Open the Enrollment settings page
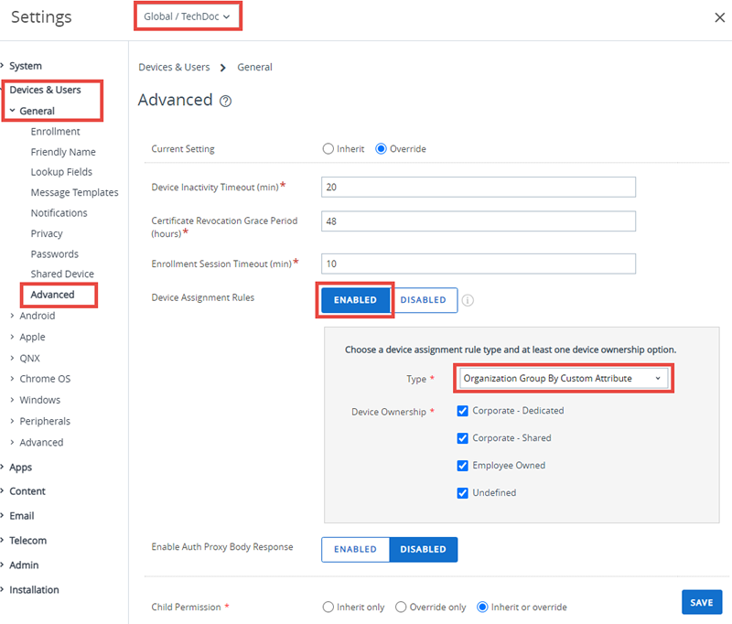Viewport: 732px width, 624px height. click(55, 132)
